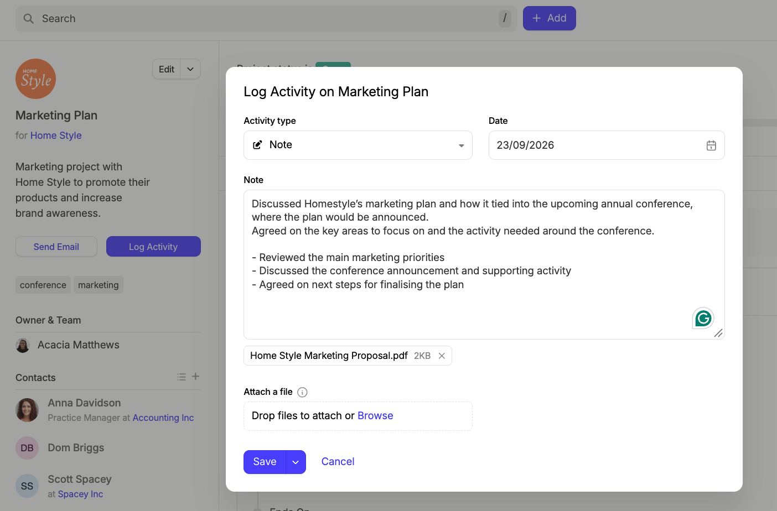
Task: Click the DB initials avatar
Action: pyautogui.click(x=27, y=448)
